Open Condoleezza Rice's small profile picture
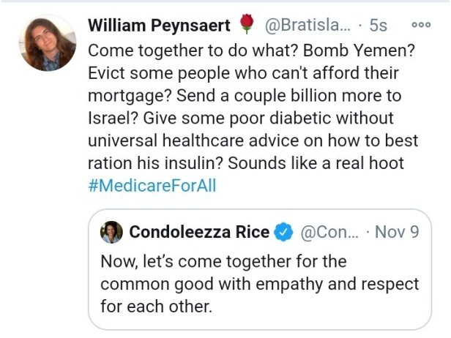Screen dimensions: 451x338 (113, 232)
